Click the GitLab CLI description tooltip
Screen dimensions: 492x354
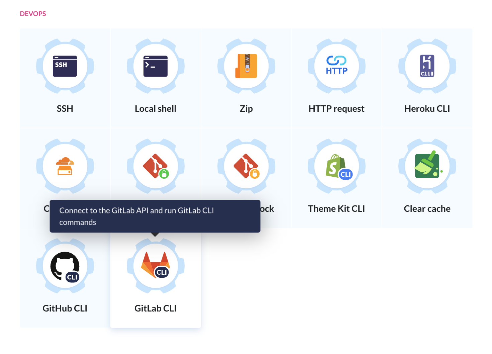[155, 216]
